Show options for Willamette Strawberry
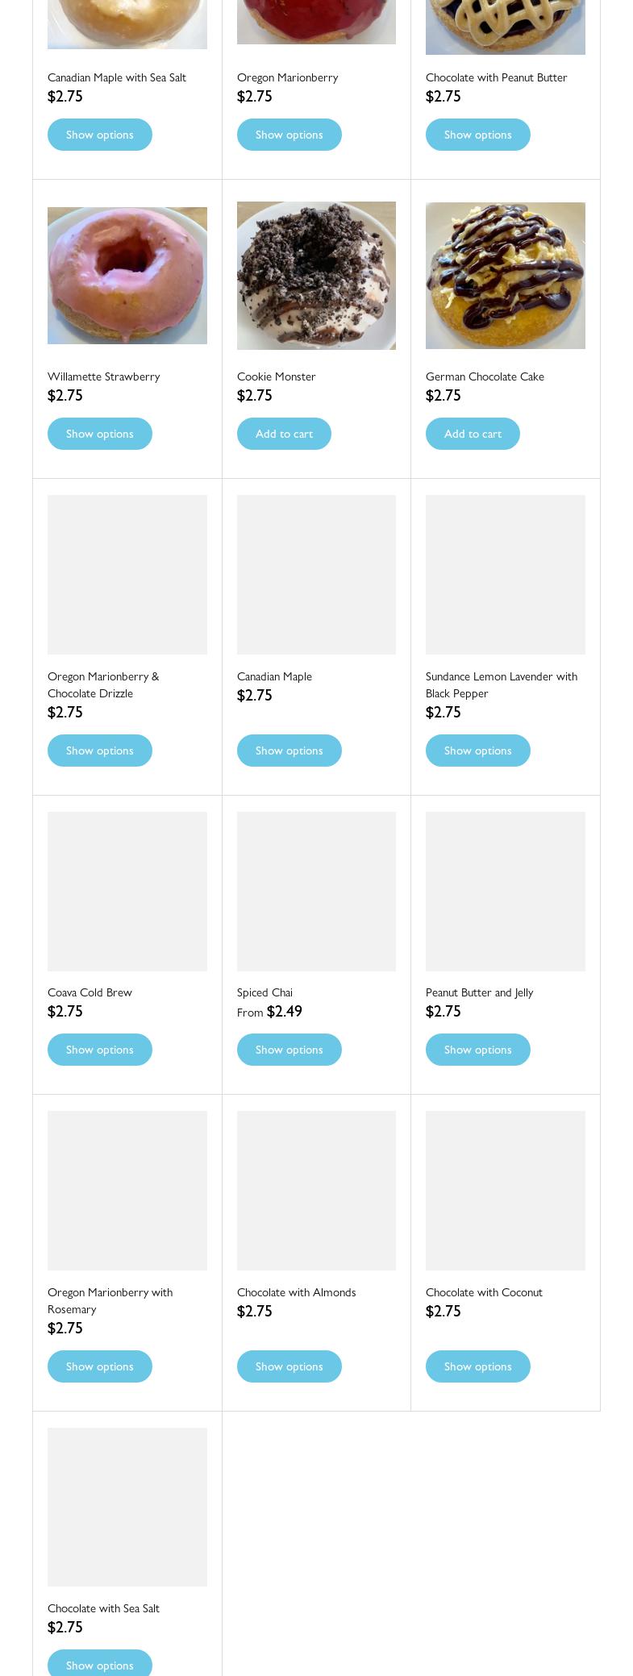 pyautogui.click(x=99, y=434)
